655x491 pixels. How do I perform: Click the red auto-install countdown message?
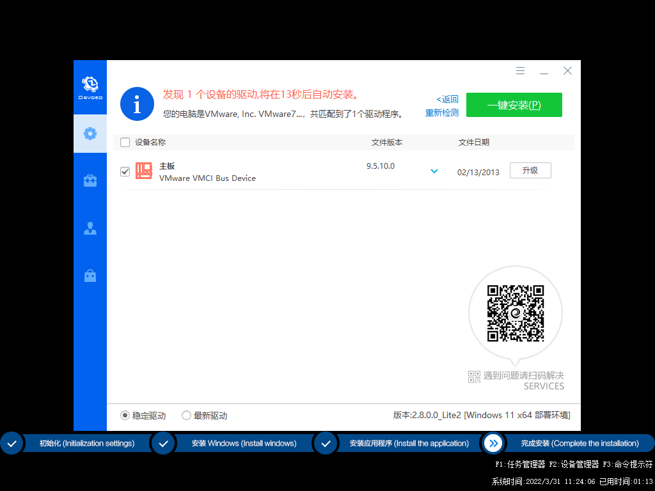(x=261, y=95)
